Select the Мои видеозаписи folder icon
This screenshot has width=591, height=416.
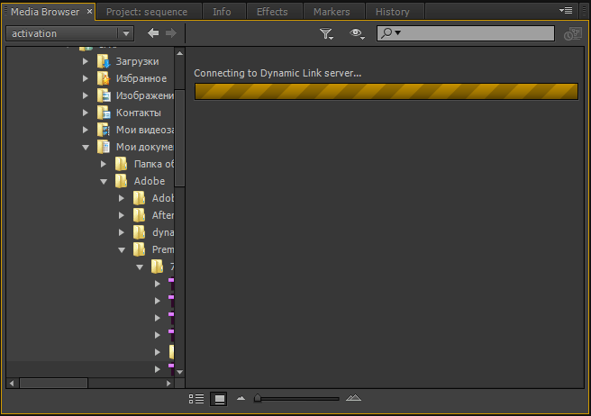coord(104,130)
